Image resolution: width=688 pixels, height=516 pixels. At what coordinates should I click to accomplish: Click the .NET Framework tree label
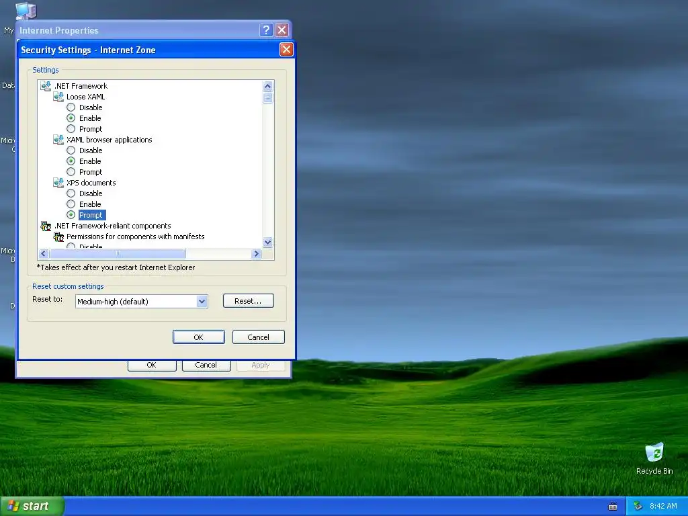click(81, 86)
